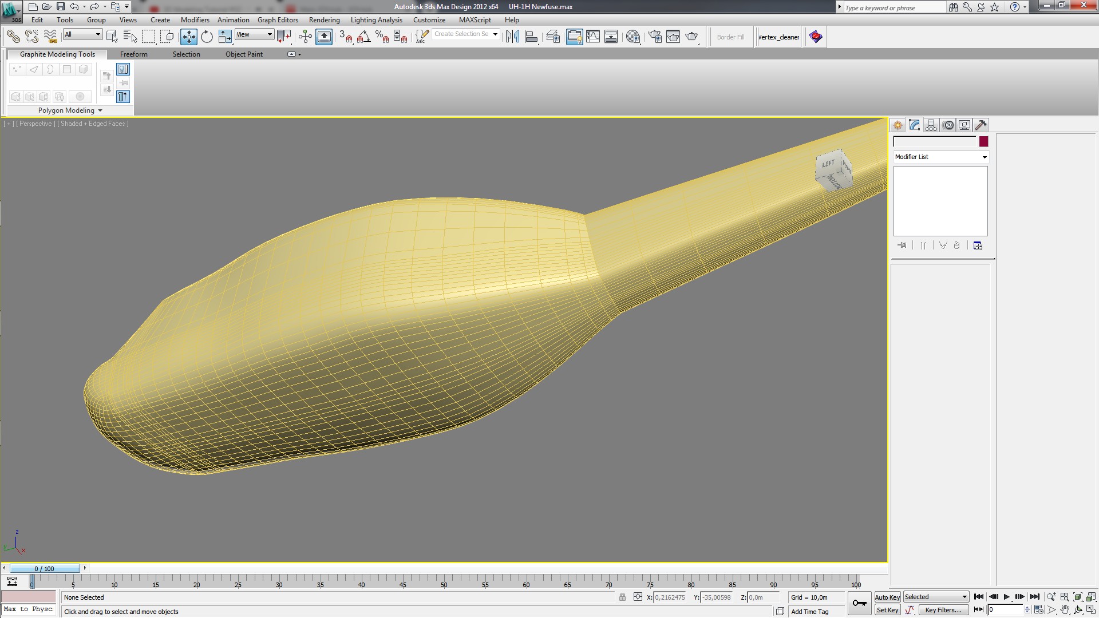Viewport: 1099px width, 618px height.
Task: Play the animation
Action: coord(1006,597)
